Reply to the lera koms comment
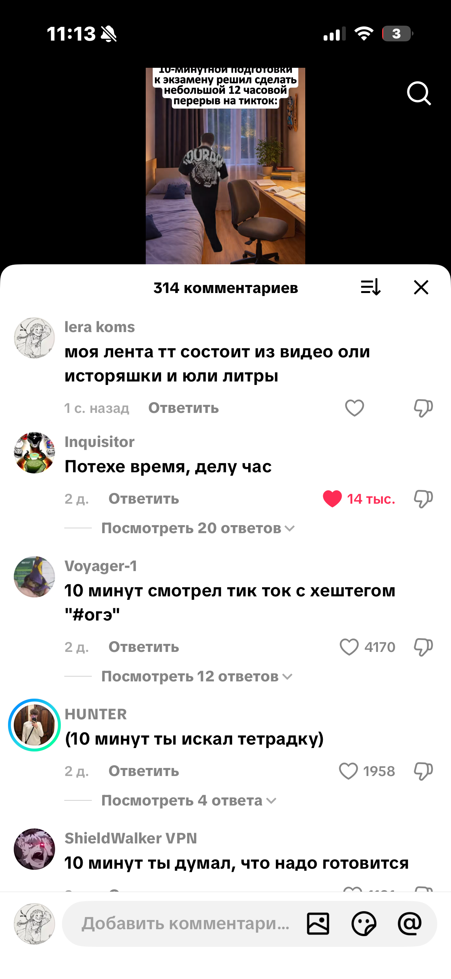This screenshot has height=979, width=451. 184,408
